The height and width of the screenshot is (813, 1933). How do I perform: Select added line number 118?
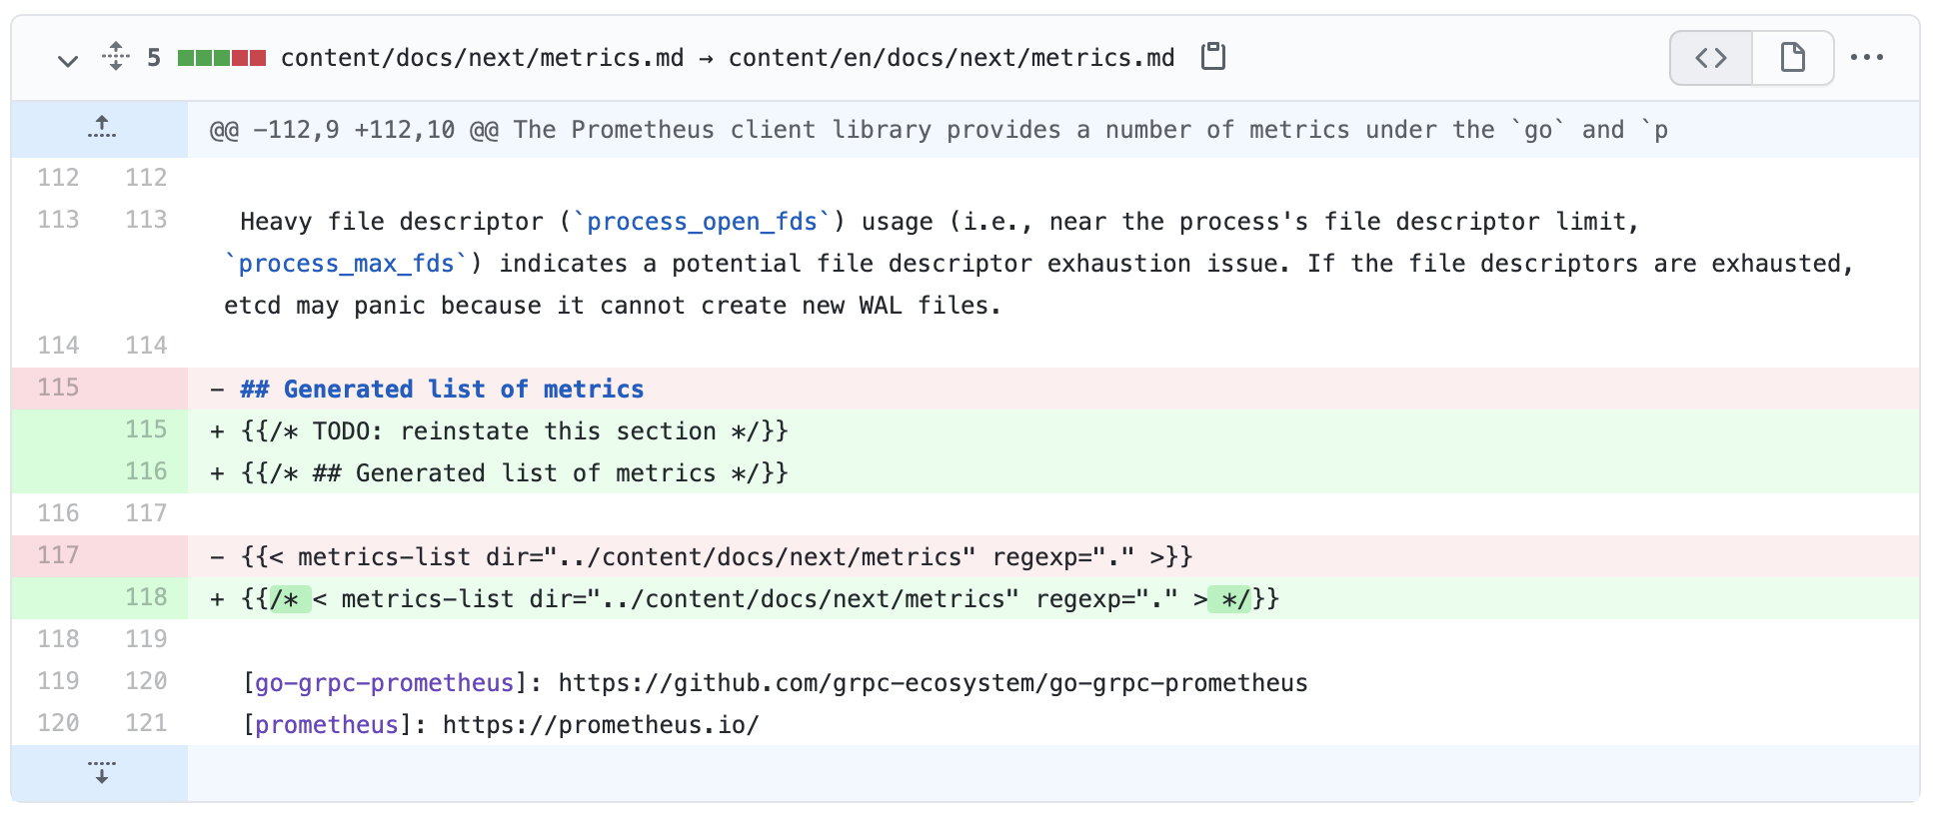pyautogui.click(x=146, y=597)
